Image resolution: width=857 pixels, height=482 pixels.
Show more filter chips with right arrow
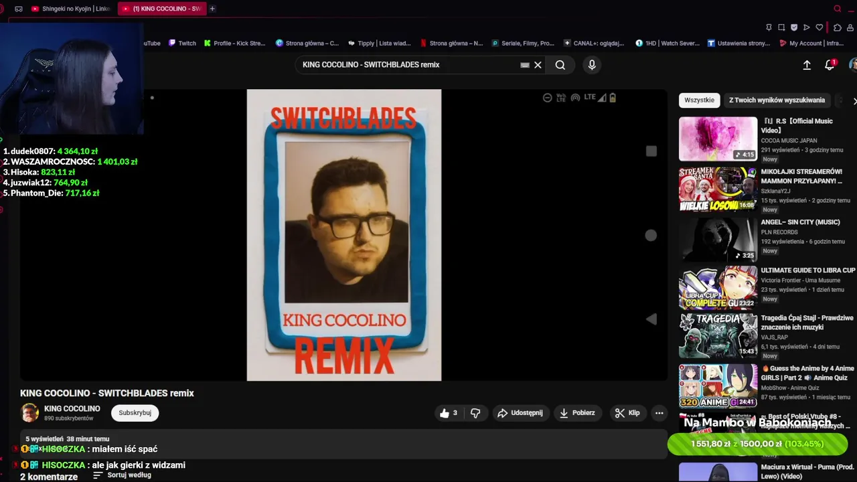pos(854,101)
